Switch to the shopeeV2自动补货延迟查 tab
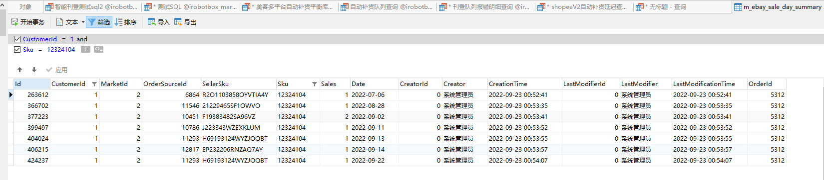The image size is (824, 180). coord(584,7)
